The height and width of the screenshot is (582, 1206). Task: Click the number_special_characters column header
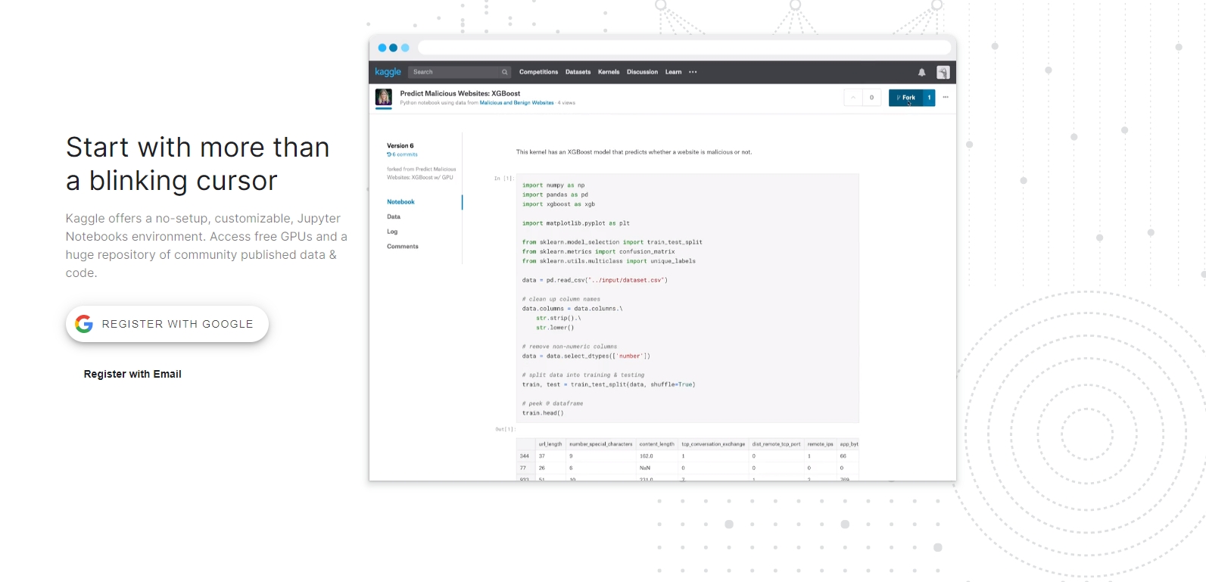point(601,444)
